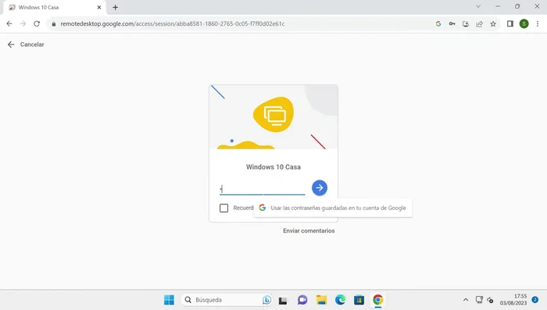Open Bing icon in search box

pyautogui.click(x=267, y=300)
